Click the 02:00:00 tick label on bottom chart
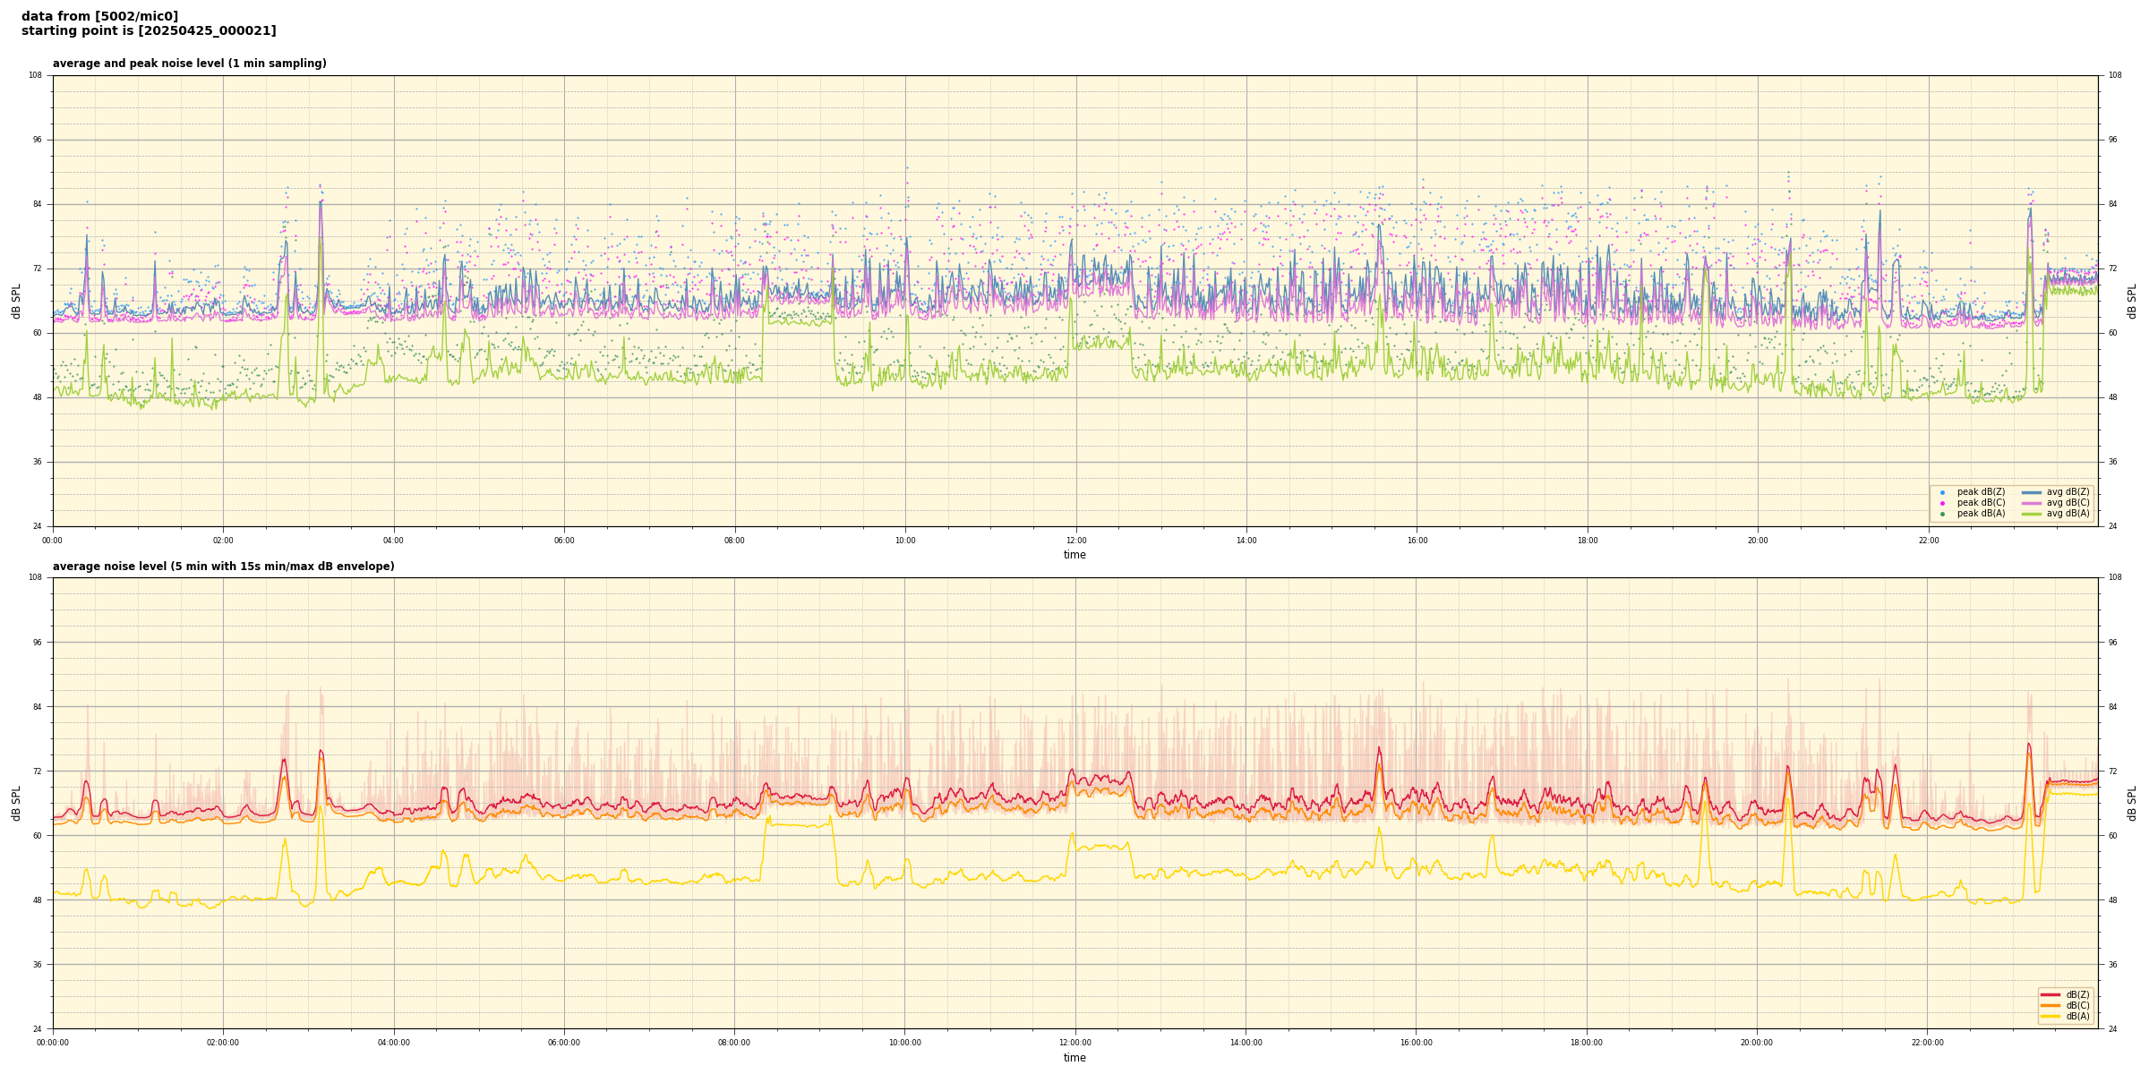The width and height of the screenshot is (2149, 1074). coord(223,1043)
